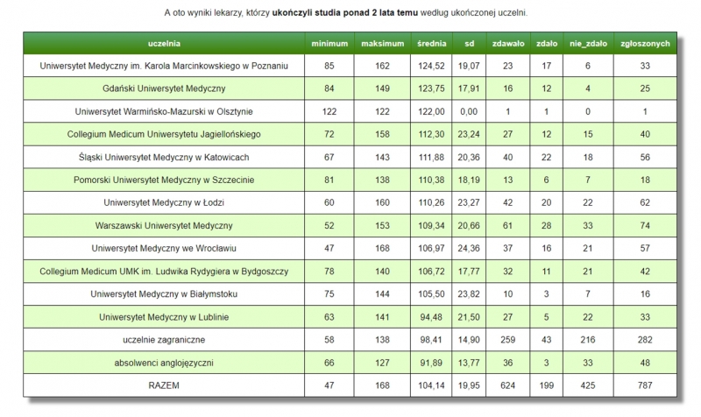701x417 pixels.
Task: Select the Gdański Uniwersytet Medyczny row
Action: tap(164, 88)
